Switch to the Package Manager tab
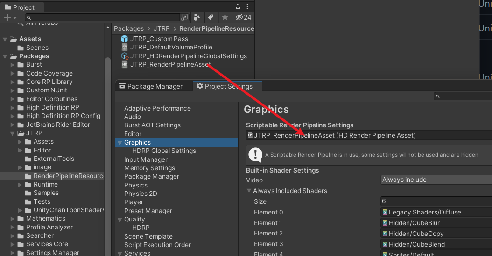492x256 pixels. 151,86
